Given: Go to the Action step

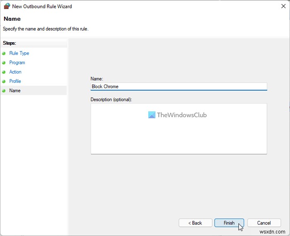Looking at the screenshot, I should (x=15, y=72).
